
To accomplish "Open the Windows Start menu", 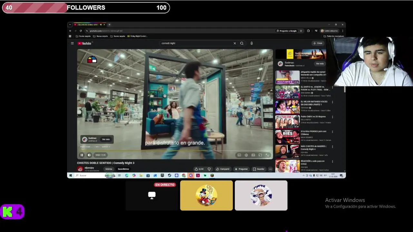I will pos(70,175).
